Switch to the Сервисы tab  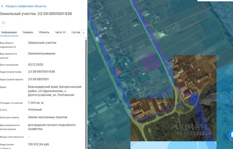pyautogui.click(x=28, y=32)
